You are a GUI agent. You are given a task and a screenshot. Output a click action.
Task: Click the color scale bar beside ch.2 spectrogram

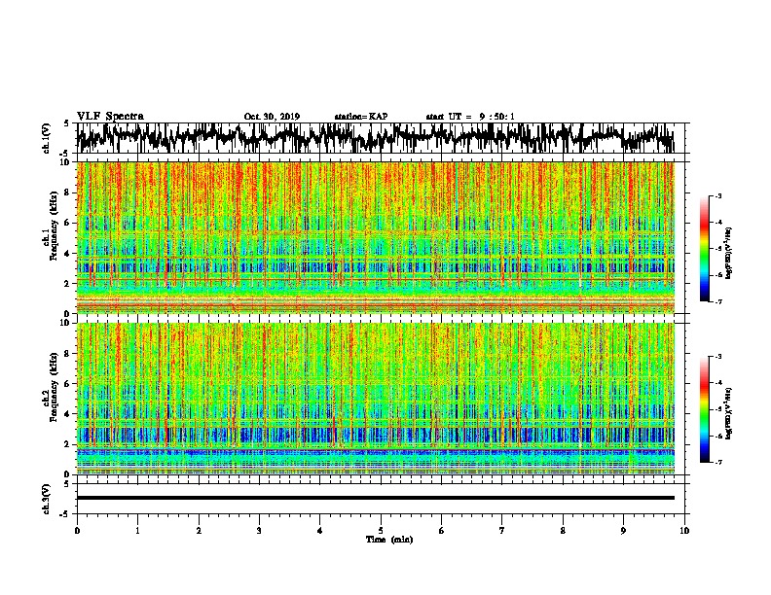(705, 409)
